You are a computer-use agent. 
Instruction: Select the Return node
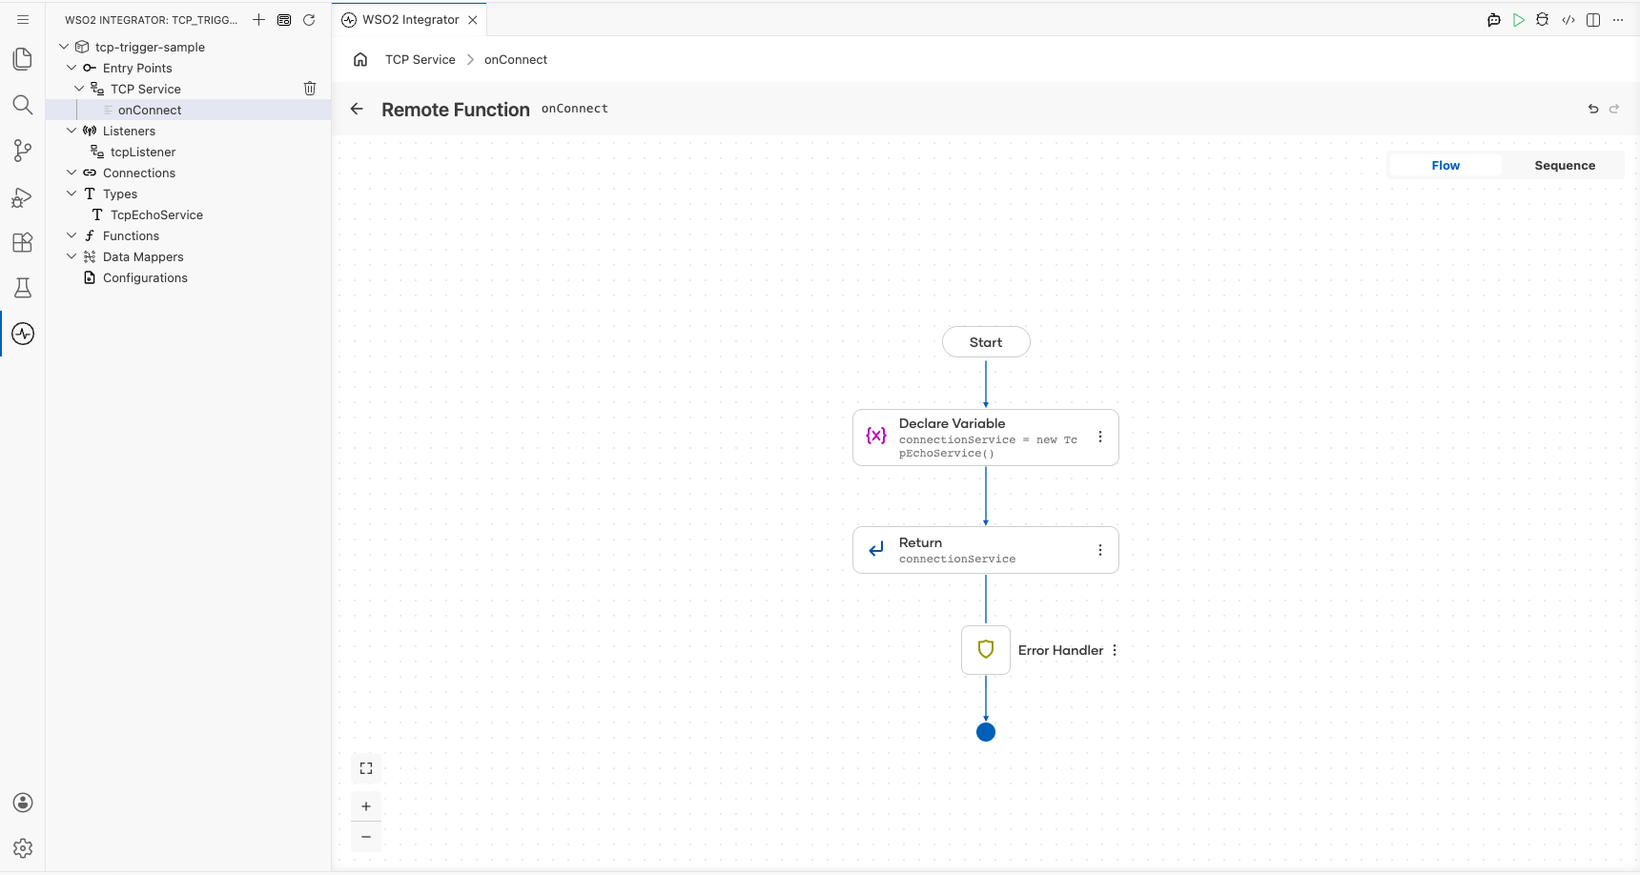986,550
